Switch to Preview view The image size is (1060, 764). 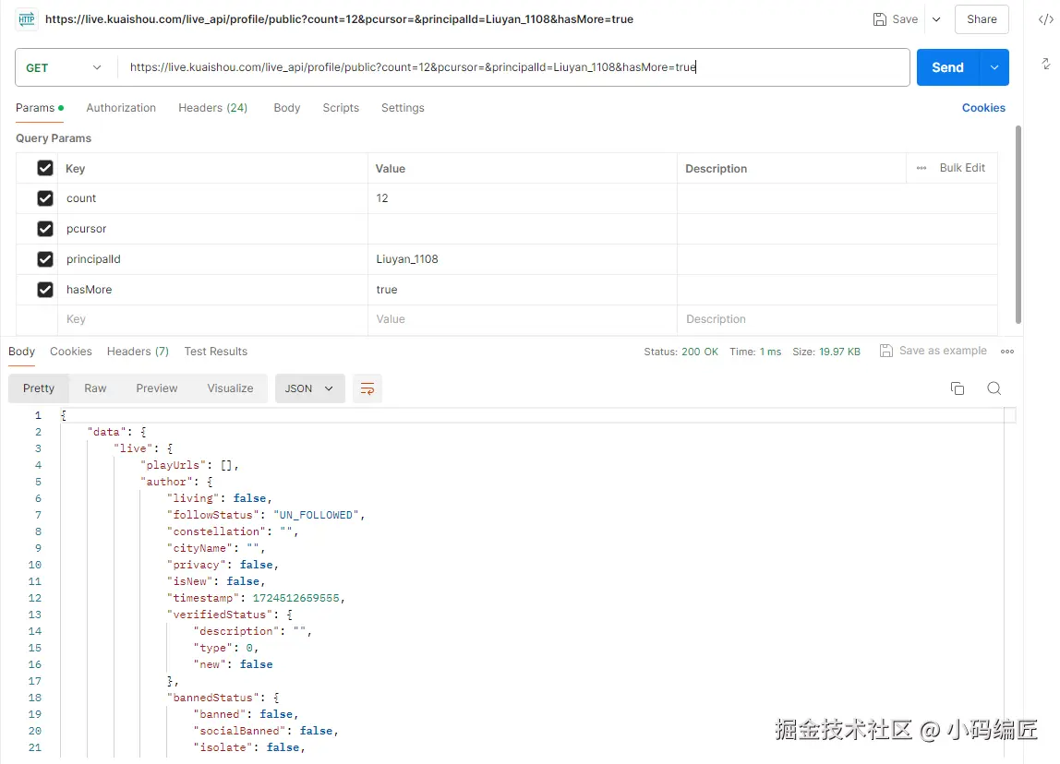pos(157,388)
